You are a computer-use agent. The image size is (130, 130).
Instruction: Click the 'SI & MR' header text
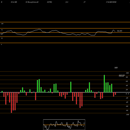tap(14, 2)
